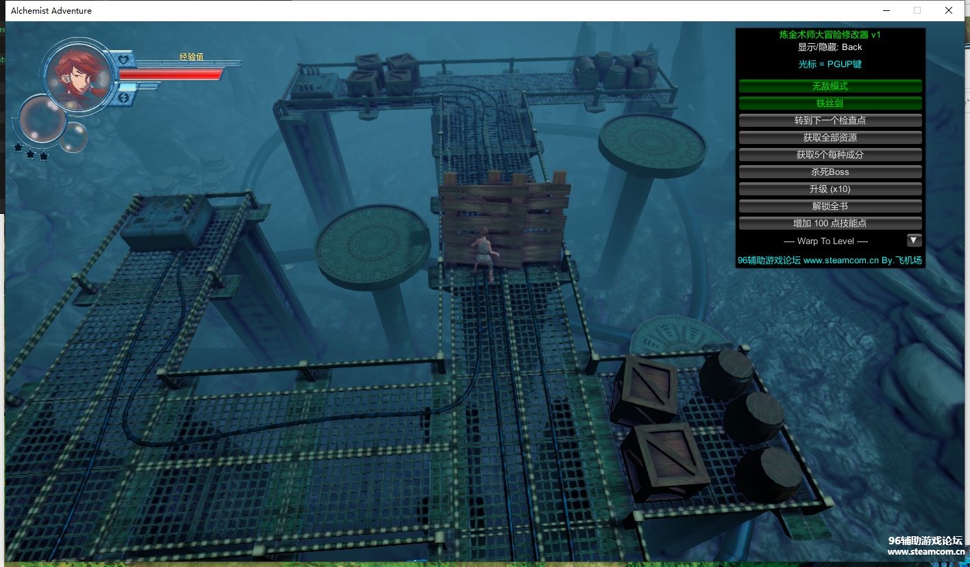Click the first star under the bubbles
The image size is (970, 567).
coord(18,147)
